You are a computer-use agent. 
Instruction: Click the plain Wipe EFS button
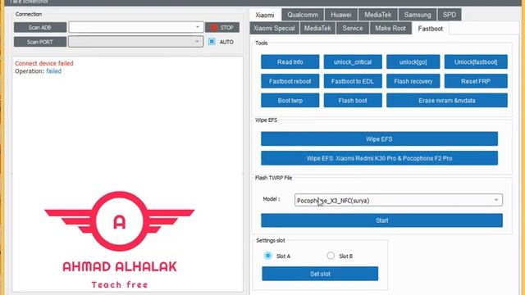tap(379, 138)
